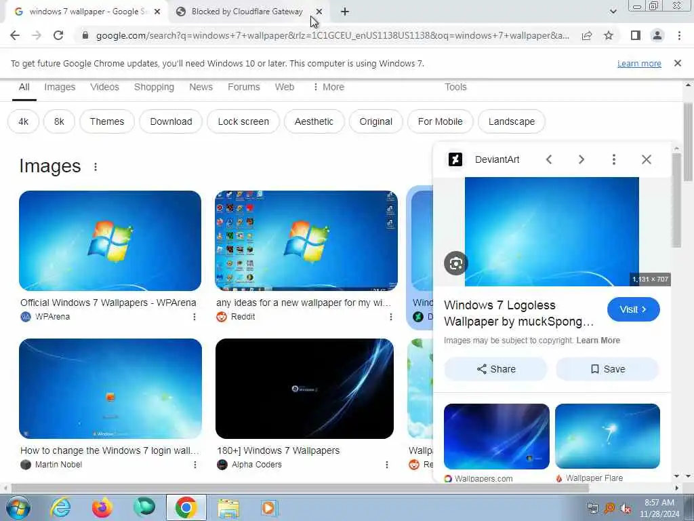Image resolution: width=694 pixels, height=521 pixels.
Task: Select the Forums search tab
Action: click(x=244, y=88)
